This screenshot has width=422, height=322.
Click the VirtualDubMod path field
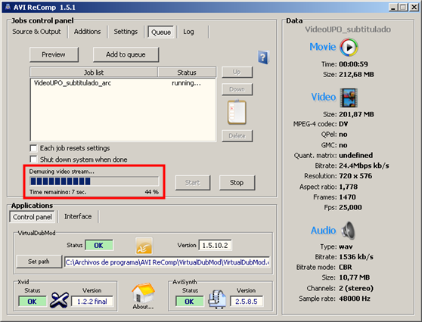tap(167, 262)
